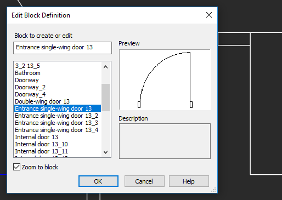Select Entrance single-wing door 13_3

click(58, 123)
